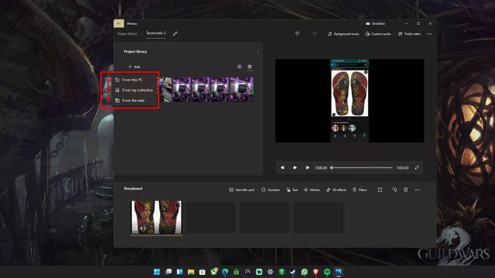The image size is (495, 278).
Task: Select the Tecmundo 2 project tab
Action: (156, 33)
